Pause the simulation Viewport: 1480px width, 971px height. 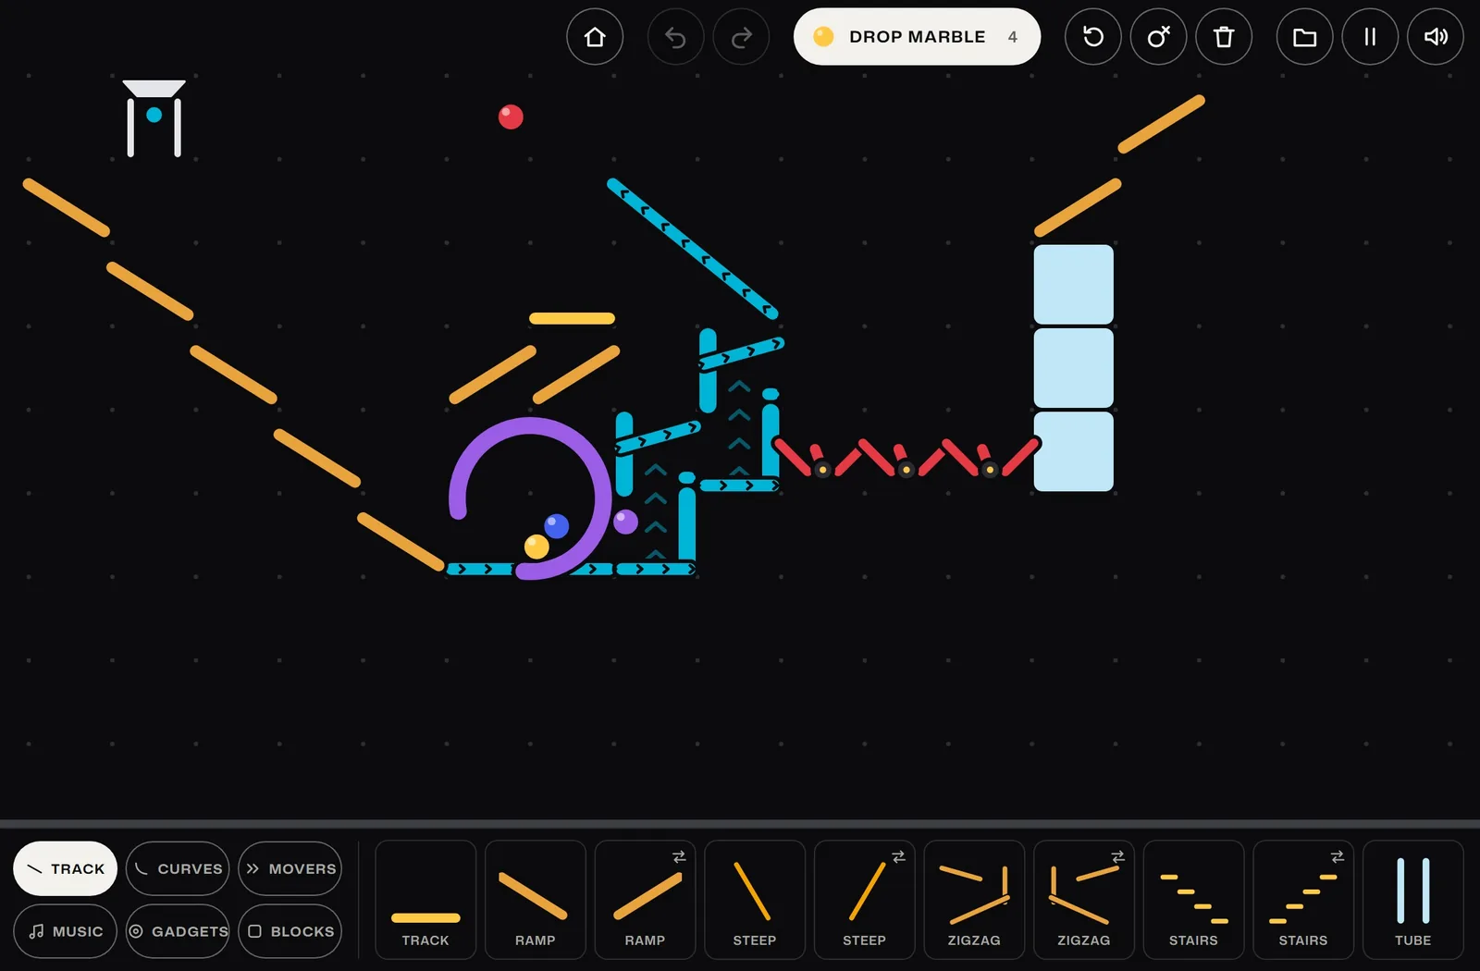click(1370, 37)
